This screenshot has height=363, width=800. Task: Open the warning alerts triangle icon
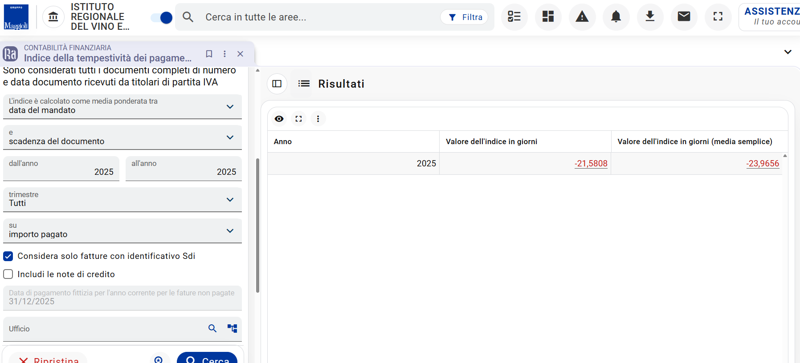582,17
